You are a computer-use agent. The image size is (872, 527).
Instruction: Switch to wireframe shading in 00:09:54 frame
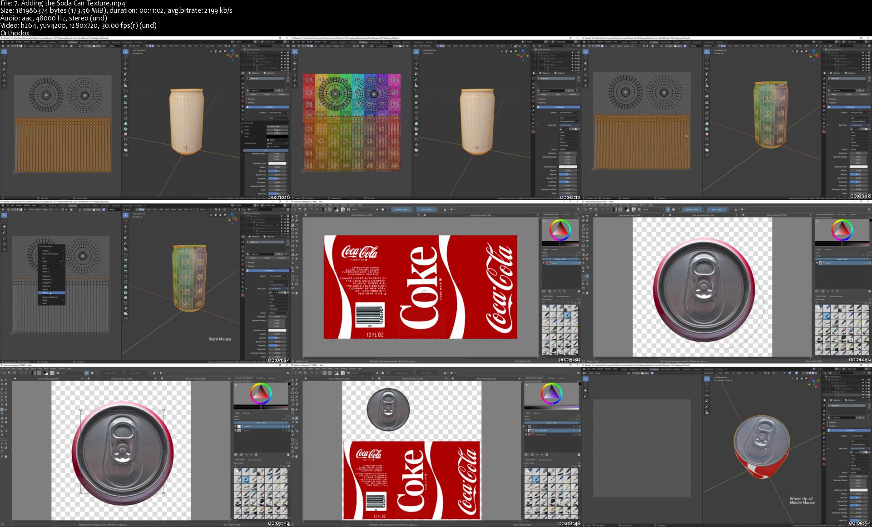coord(807,373)
